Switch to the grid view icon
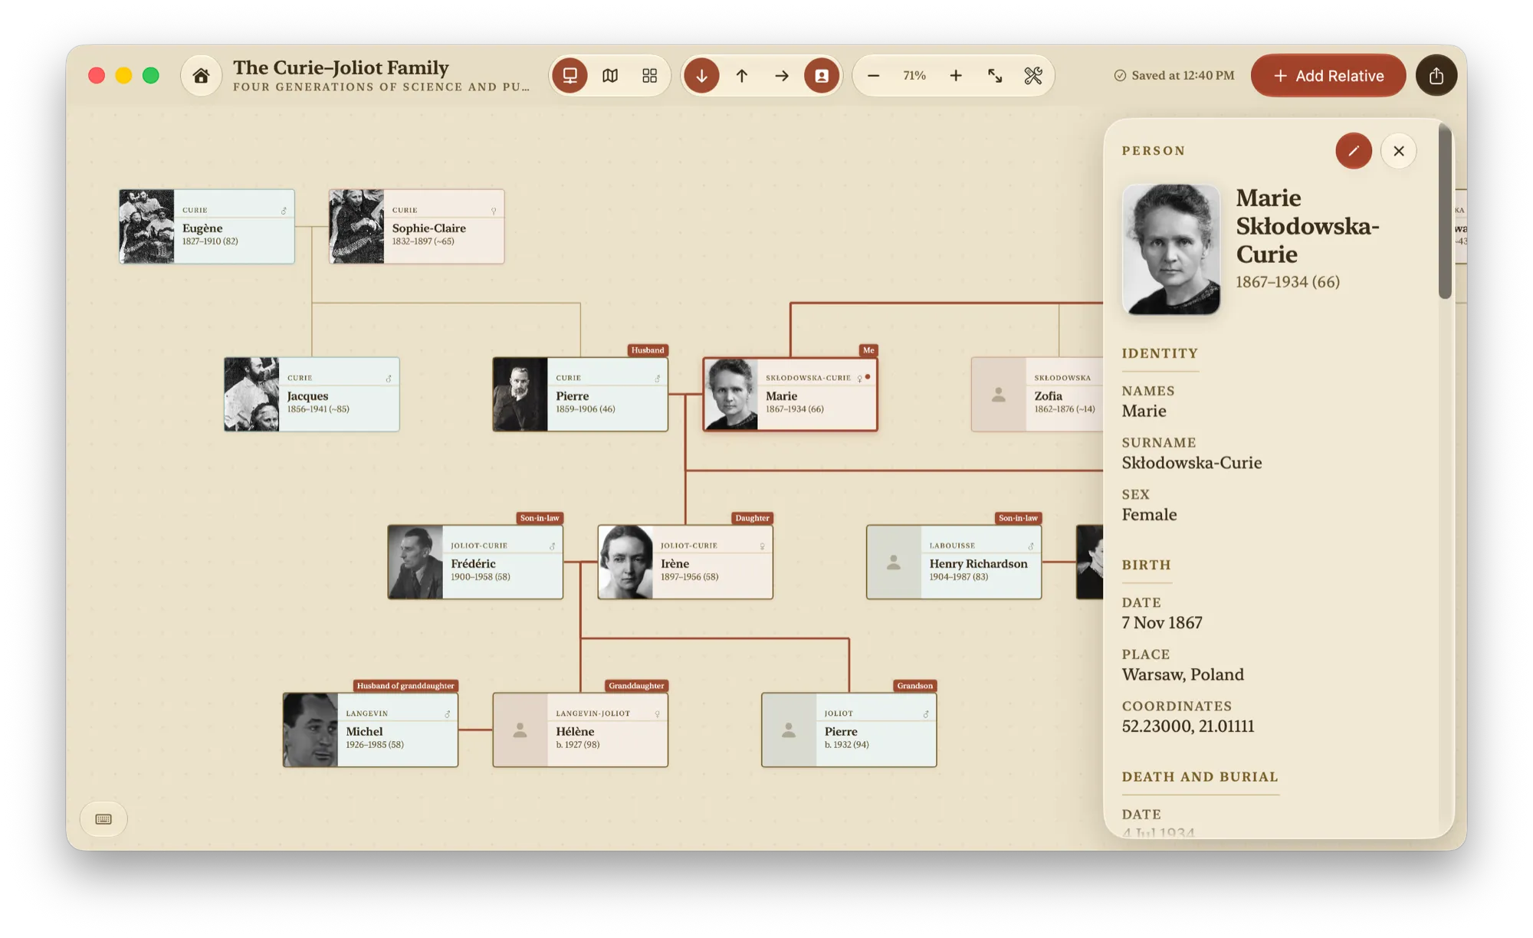The width and height of the screenshot is (1533, 938). pos(650,75)
